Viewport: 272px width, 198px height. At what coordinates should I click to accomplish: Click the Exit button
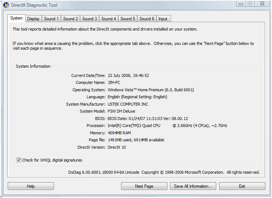[242, 186]
